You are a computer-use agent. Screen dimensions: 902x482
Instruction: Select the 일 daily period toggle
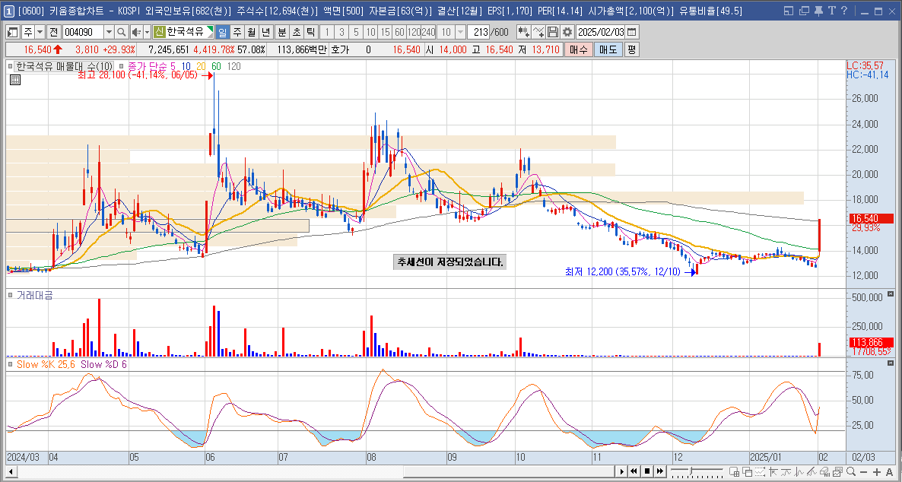(223, 32)
